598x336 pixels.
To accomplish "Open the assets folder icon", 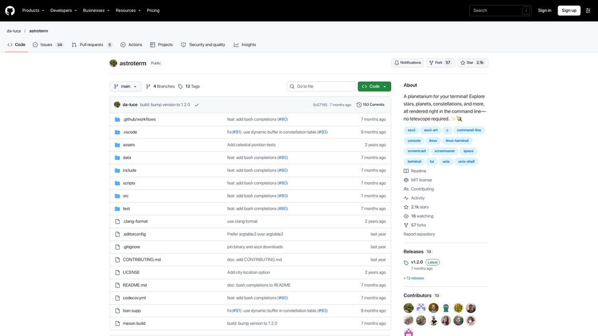I will [118, 145].
